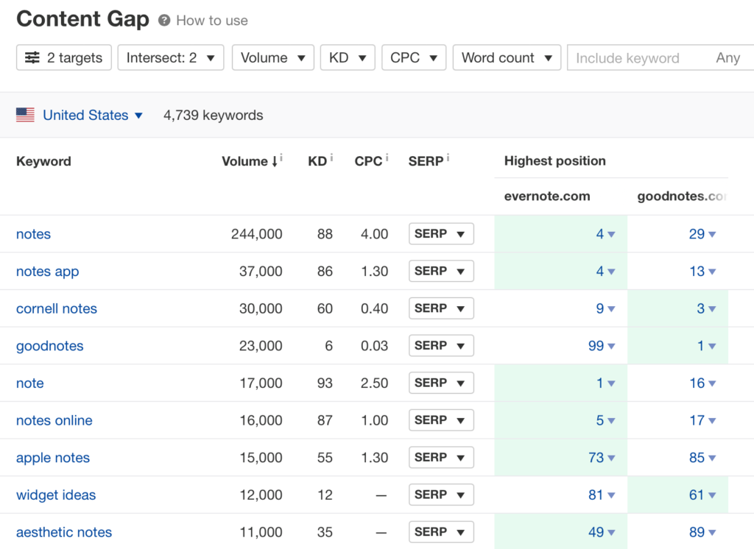Viewport: 754px width, 549px height.
Task: Expand SERP dropdown for 'note' row
Action: point(442,383)
